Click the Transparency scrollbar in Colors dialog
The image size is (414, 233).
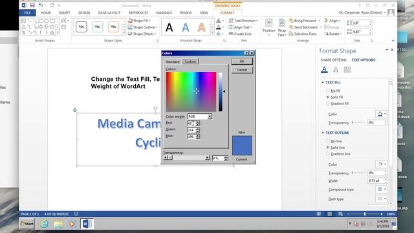[186, 158]
